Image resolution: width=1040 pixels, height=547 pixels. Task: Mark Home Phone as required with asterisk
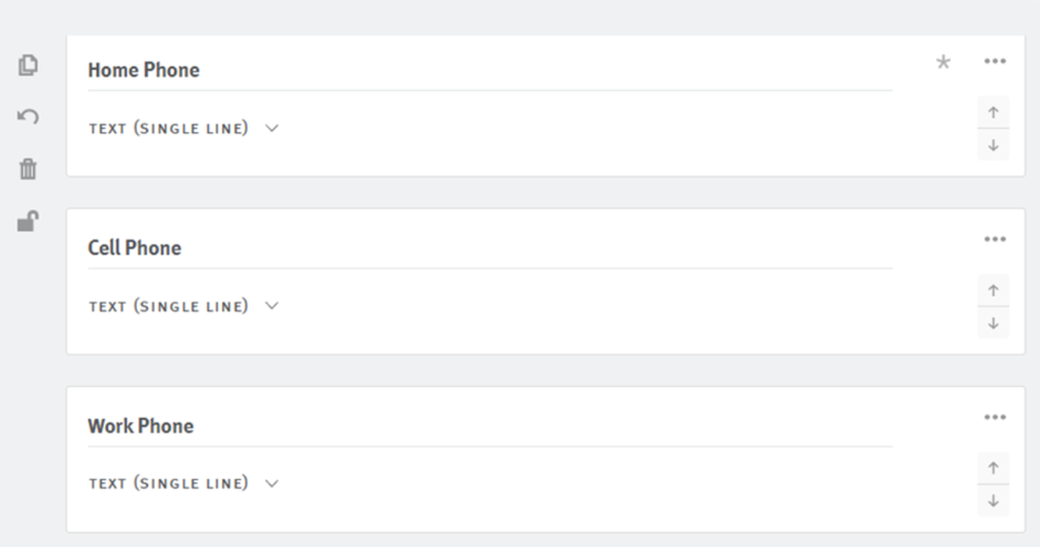point(943,62)
